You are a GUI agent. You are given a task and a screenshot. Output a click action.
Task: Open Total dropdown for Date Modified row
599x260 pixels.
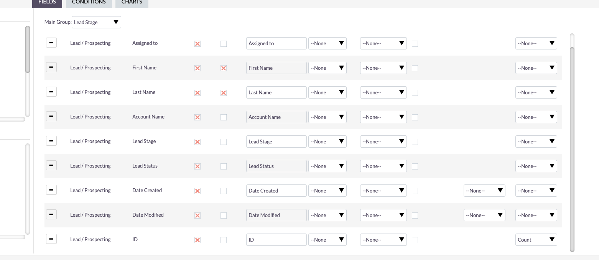[x=536, y=215]
